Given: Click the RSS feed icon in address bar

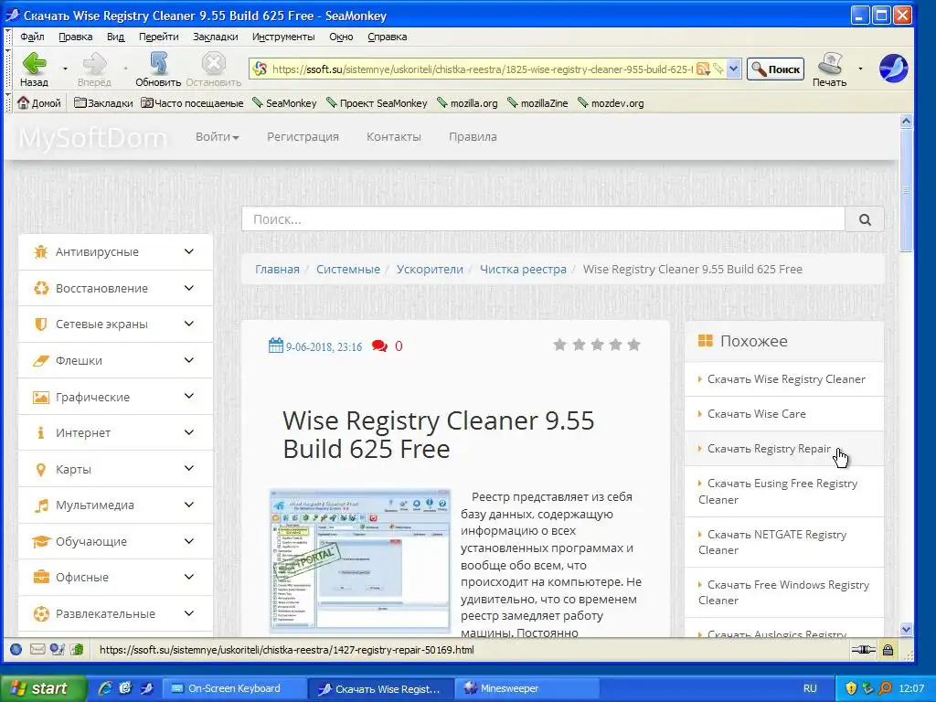Looking at the screenshot, I should 703,69.
